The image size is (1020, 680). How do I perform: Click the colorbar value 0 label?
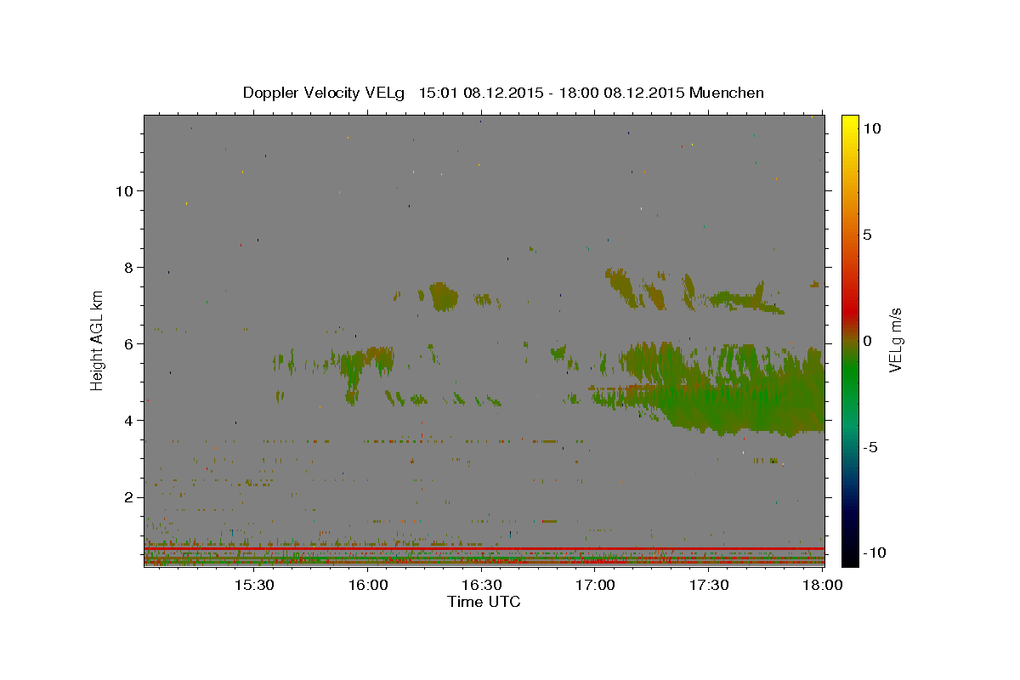[867, 341]
